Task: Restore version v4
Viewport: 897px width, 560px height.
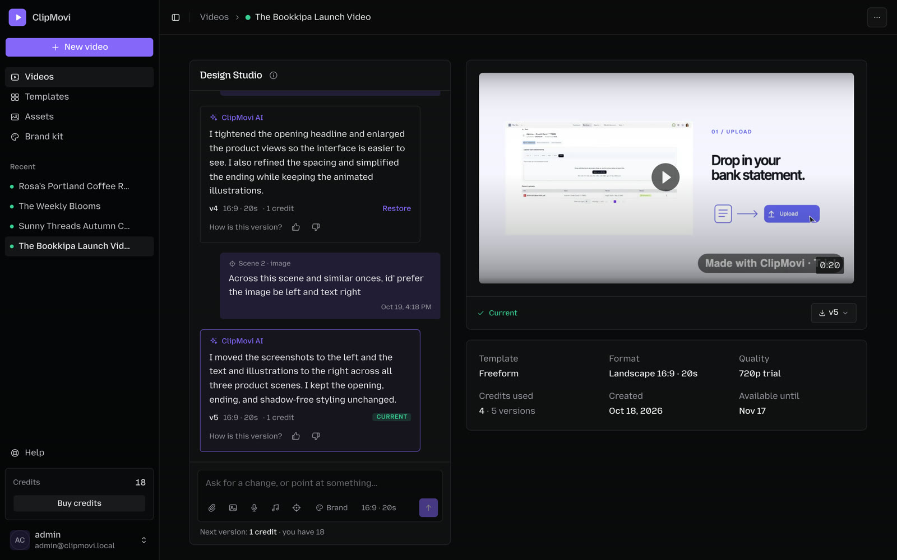Action: 396,208
